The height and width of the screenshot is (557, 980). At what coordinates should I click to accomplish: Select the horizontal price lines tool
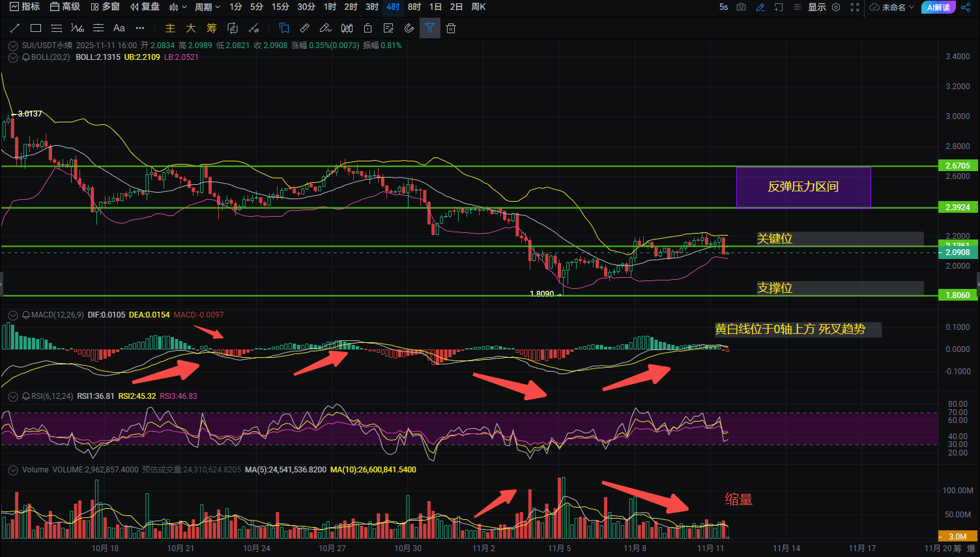(x=98, y=28)
